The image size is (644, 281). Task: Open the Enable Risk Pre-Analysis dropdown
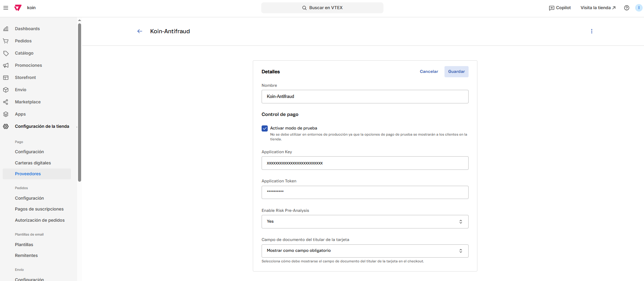click(x=365, y=222)
